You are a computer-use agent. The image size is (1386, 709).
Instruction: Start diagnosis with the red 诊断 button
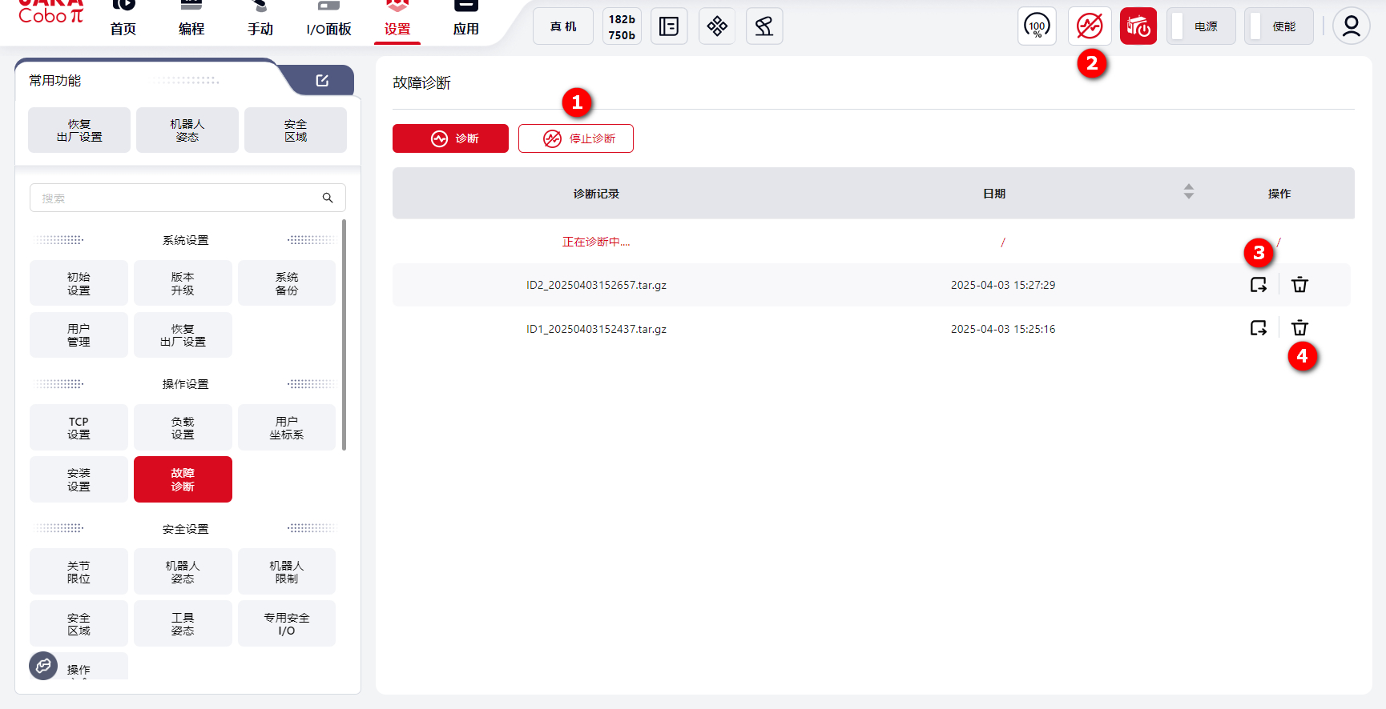click(x=450, y=138)
